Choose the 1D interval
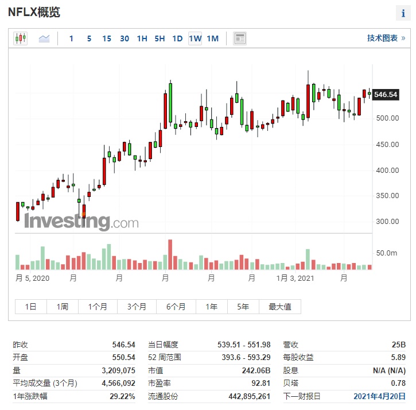 [x=177, y=39]
